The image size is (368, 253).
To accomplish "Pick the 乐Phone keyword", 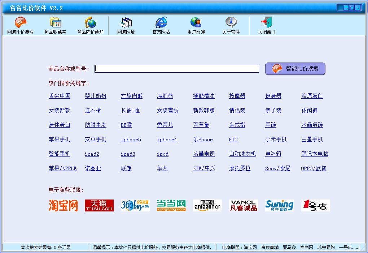I will coord(203,140).
